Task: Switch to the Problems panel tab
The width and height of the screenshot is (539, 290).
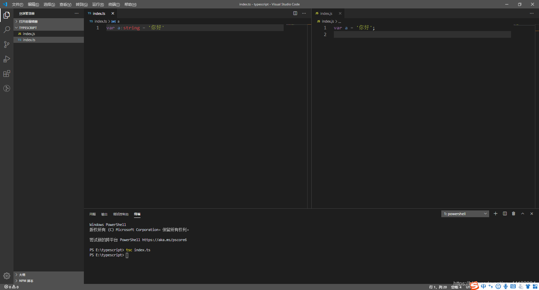Action: point(93,214)
